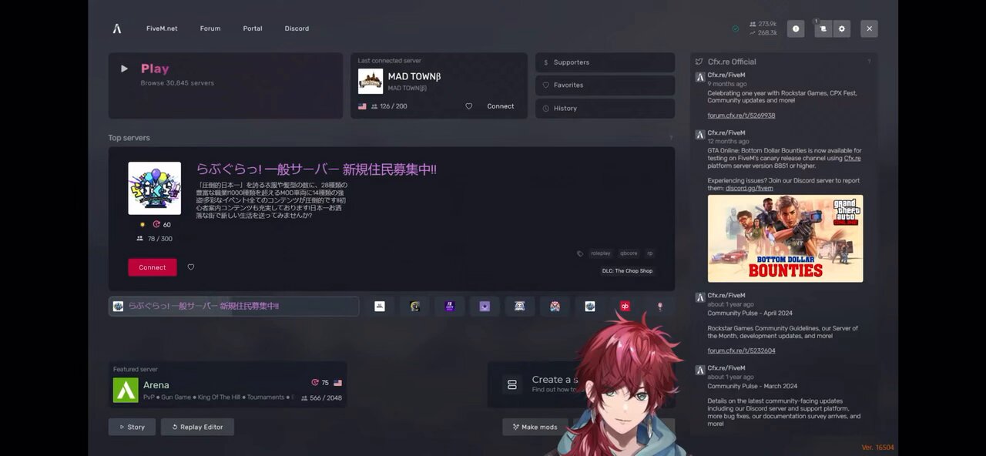Open link forum.cfx.re/t/5232604
Viewport: 986px width, 456px height.
point(741,350)
